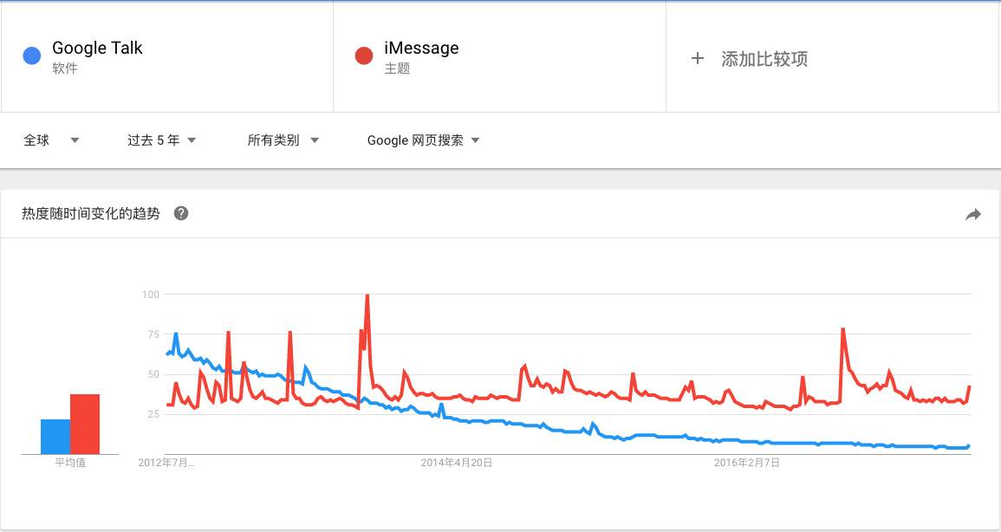Click the 添加比较项 add comparison button
This screenshot has height=532, width=1001.
click(x=764, y=59)
